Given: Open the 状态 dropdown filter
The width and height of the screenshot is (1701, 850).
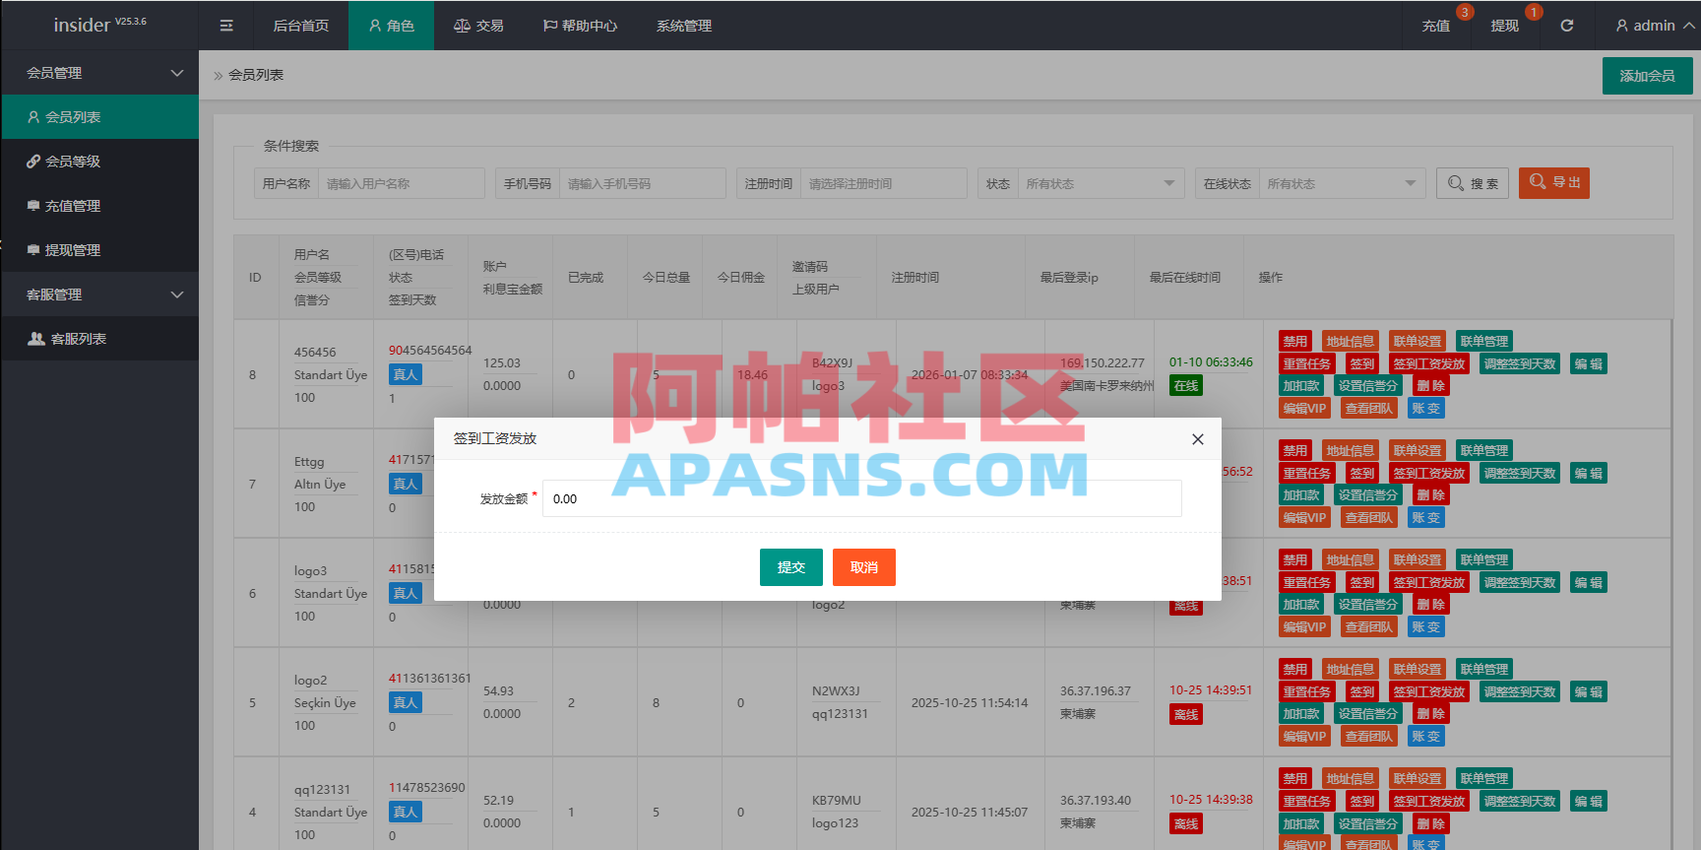Looking at the screenshot, I should (1101, 183).
